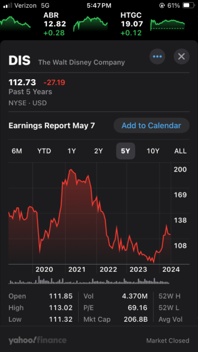The image size is (198, 352).
Task: Tap Add to Calendar button
Action: point(151,125)
